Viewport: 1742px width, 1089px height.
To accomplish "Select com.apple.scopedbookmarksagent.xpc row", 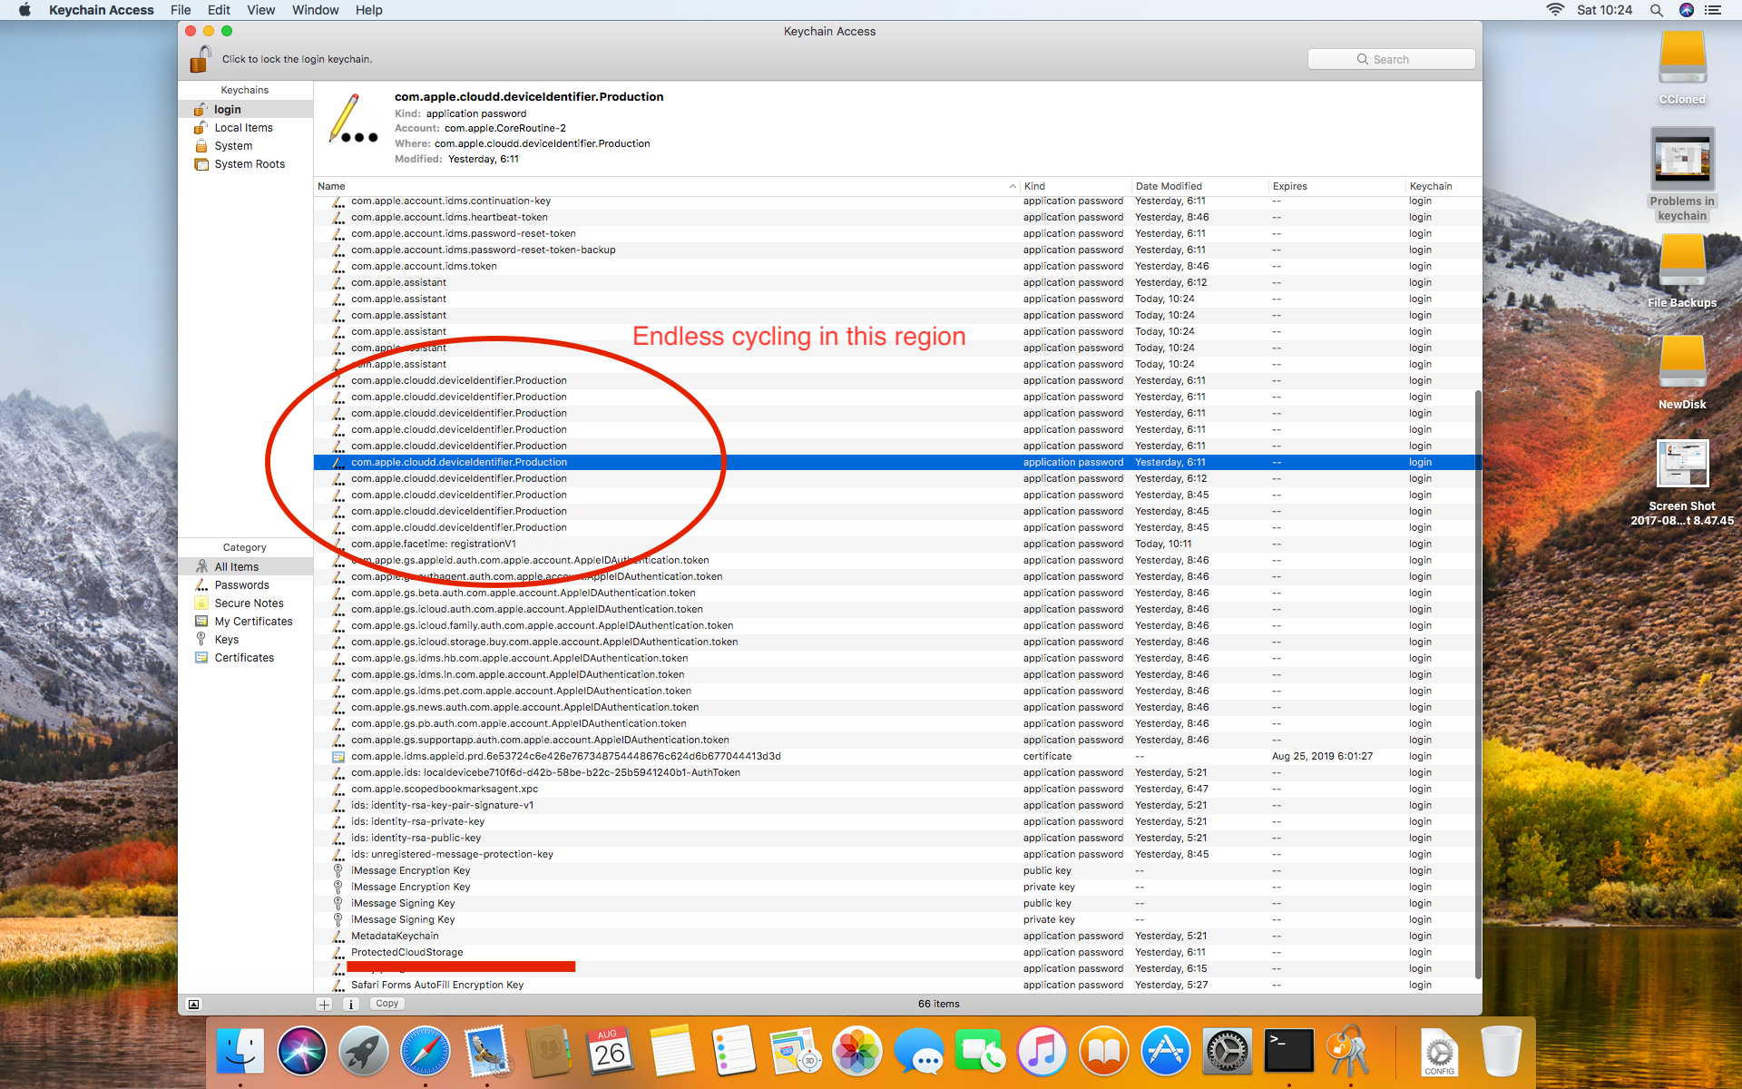I will (x=897, y=790).
